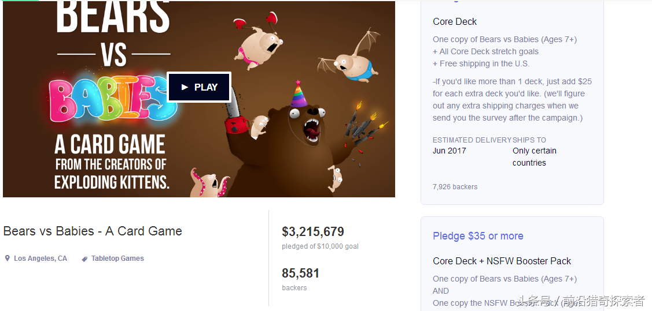Click the Only certain countries shipping text

pos(534,156)
